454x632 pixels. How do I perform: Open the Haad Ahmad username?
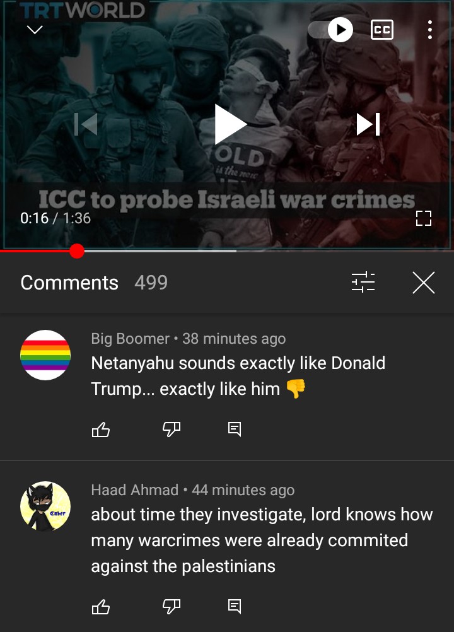[x=134, y=490]
